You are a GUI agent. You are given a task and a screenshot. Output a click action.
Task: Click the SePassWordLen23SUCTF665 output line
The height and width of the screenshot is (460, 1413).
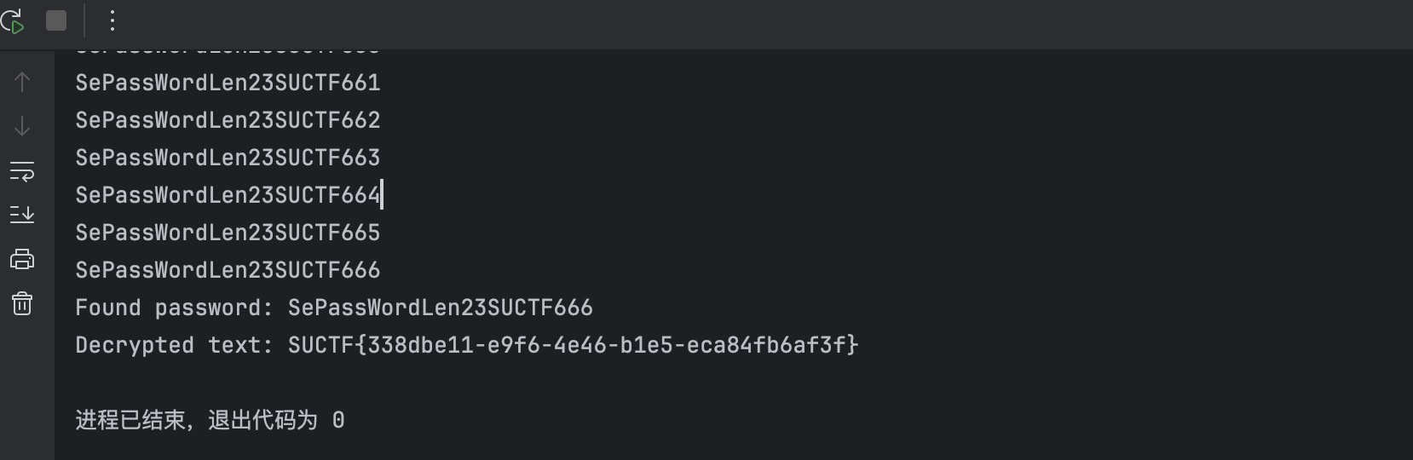click(228, 233)
